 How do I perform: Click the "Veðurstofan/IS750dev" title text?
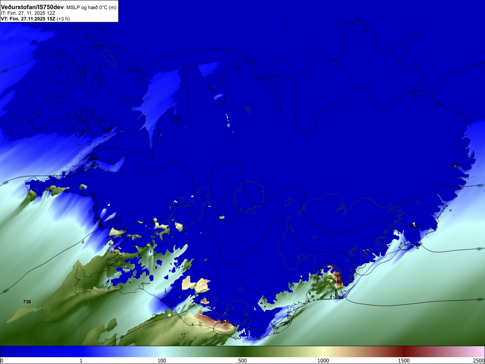pyautogui.click(x=32, y=7)
